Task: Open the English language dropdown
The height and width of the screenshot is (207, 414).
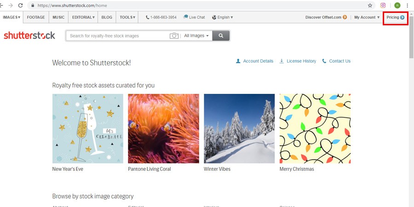Action: coord(223,17)
